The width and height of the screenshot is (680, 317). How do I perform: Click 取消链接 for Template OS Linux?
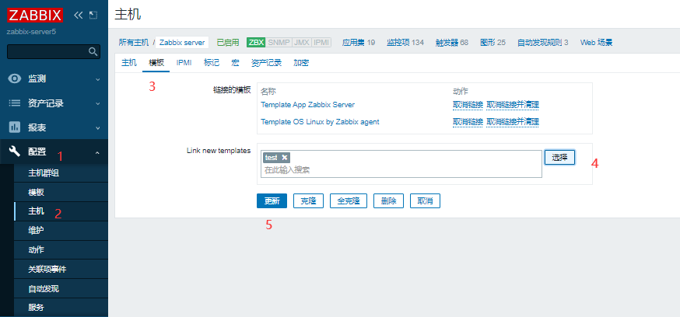(x=468, y=122)
